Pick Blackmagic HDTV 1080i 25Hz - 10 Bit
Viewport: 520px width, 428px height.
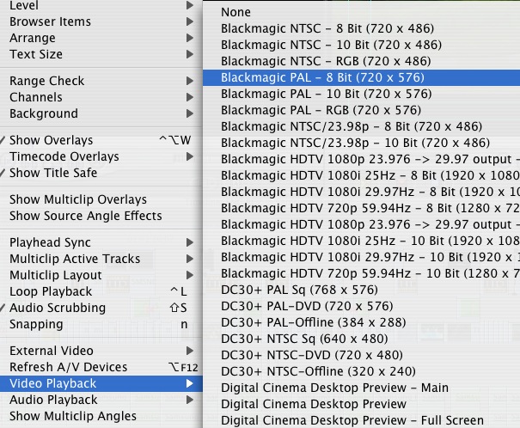[362, 241]
